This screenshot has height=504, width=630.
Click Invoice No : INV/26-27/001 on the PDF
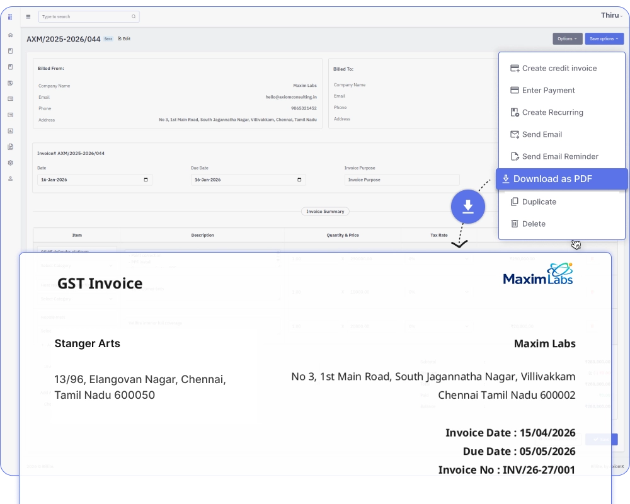(507, 470)
